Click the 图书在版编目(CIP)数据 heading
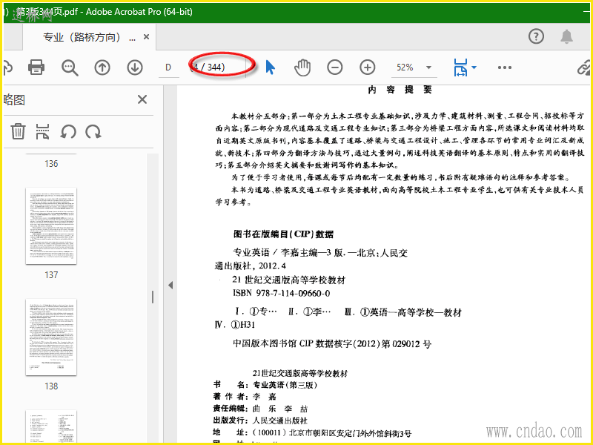593x445 pixels. click(x=283, y=234)
